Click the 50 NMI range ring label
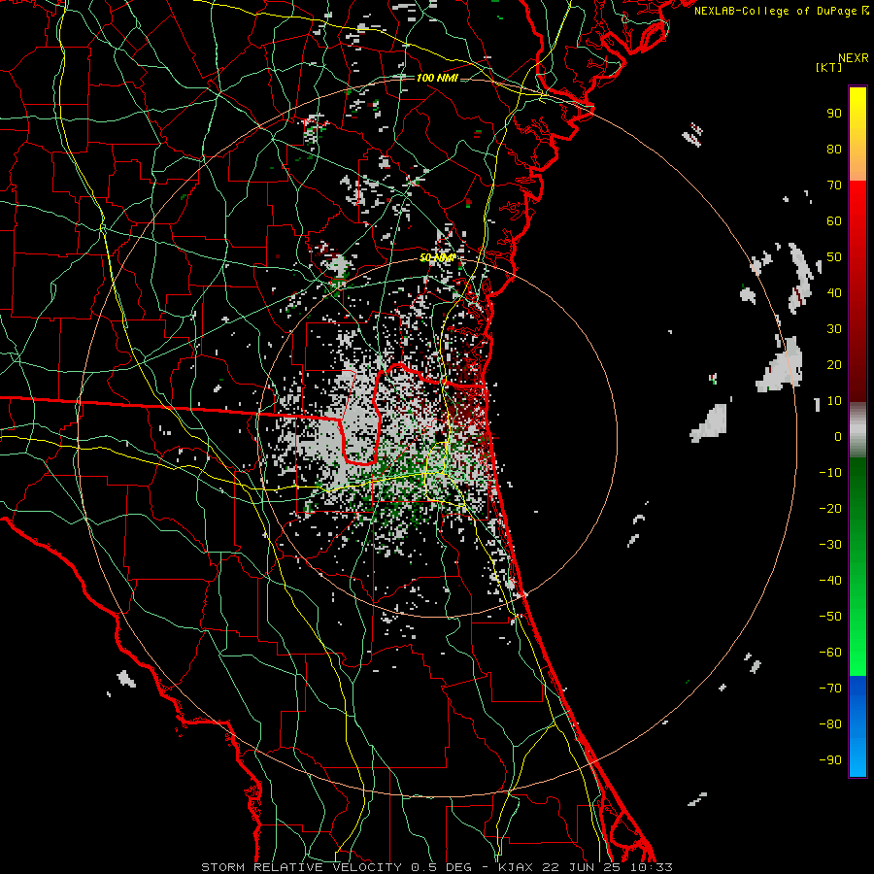 point(437,257)
